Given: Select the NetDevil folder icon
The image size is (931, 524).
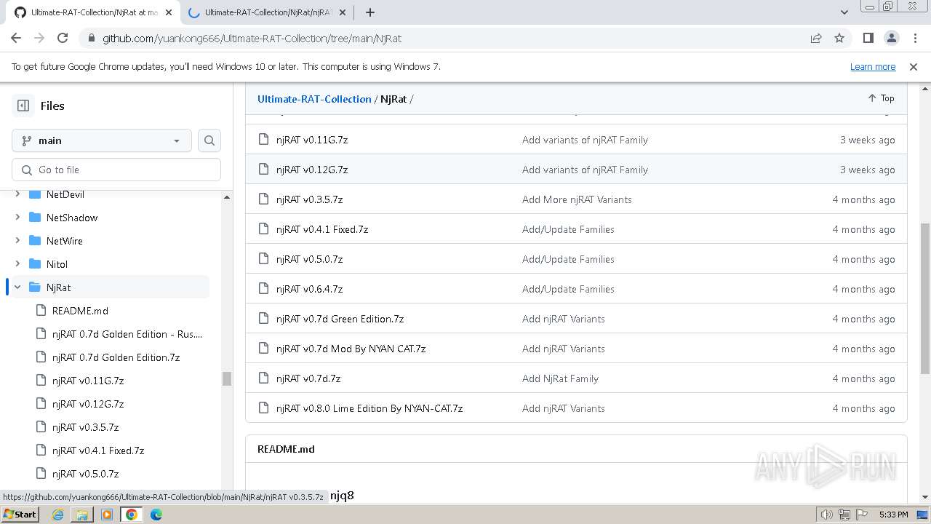Looking at the screenshot, I should [34, 194].
